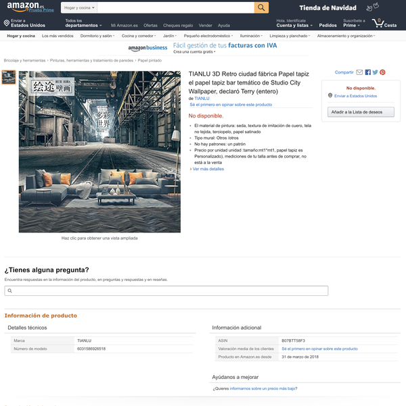Click the date 31 de marzo de 2018
The height and width of the screenshot is (406, 406).
300,357
